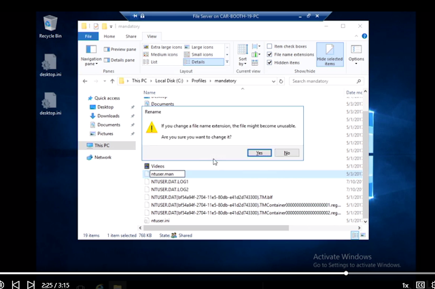Select the upper desktop.ini desktop icon
Screen dimensions: 435x289
click(50, 65)
